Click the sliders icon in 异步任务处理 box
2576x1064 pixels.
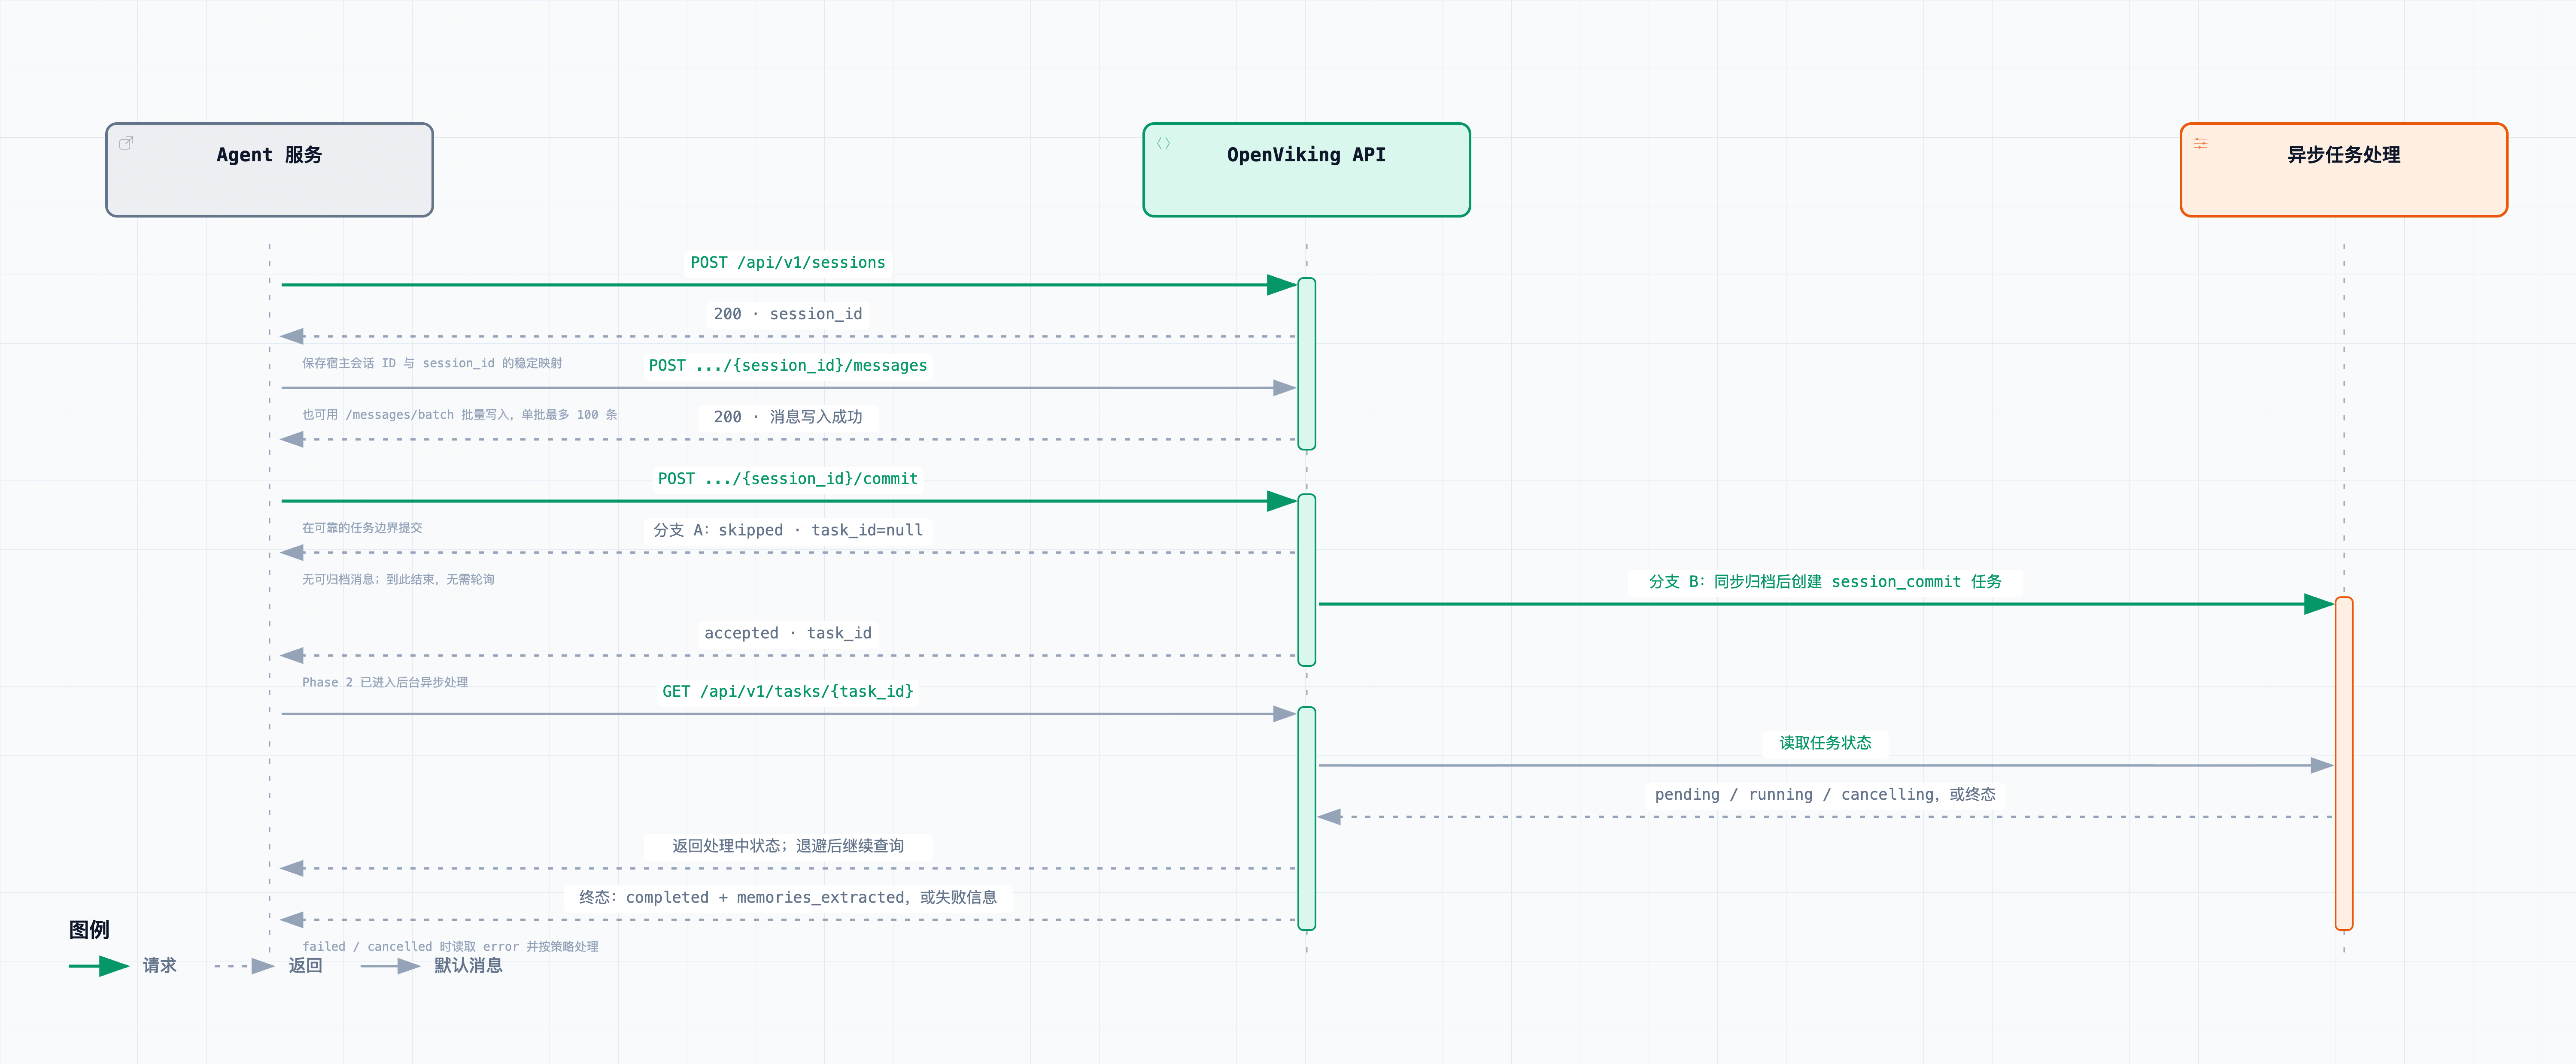(x=2200, y=143)
